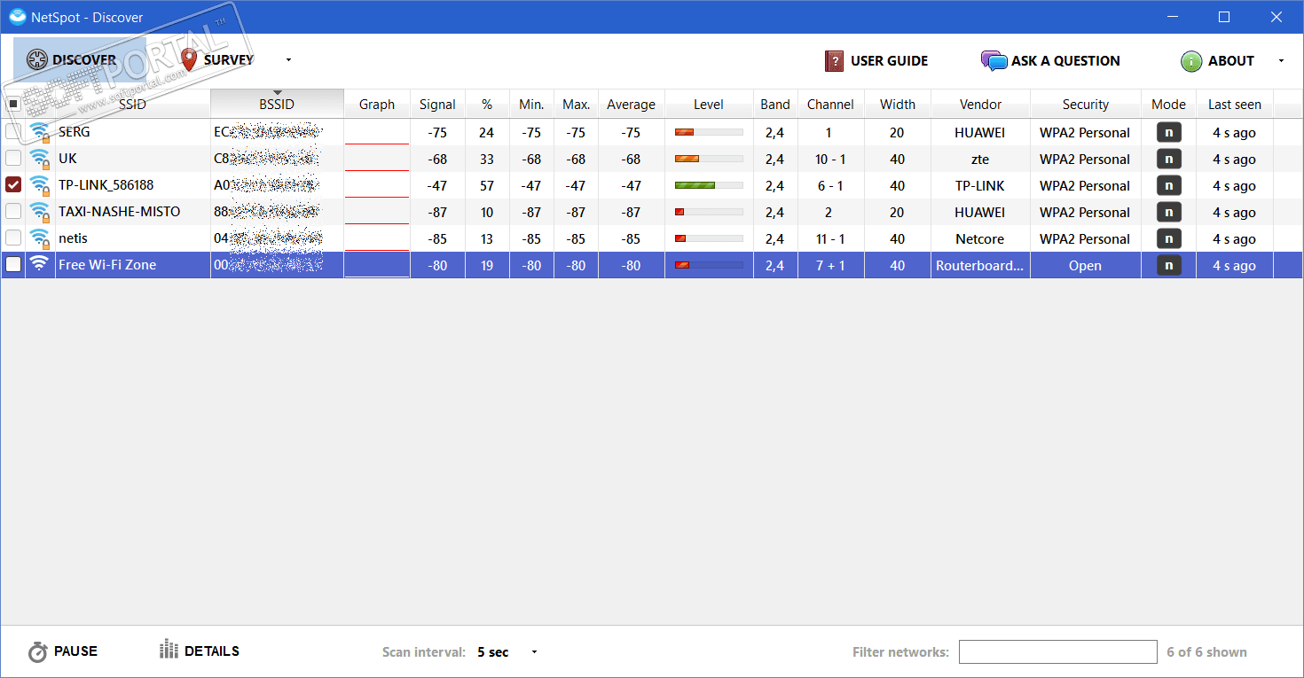Select the TAXI-NASHE-MISTO network name
The image size is (1304, 678).
point(120,212)
